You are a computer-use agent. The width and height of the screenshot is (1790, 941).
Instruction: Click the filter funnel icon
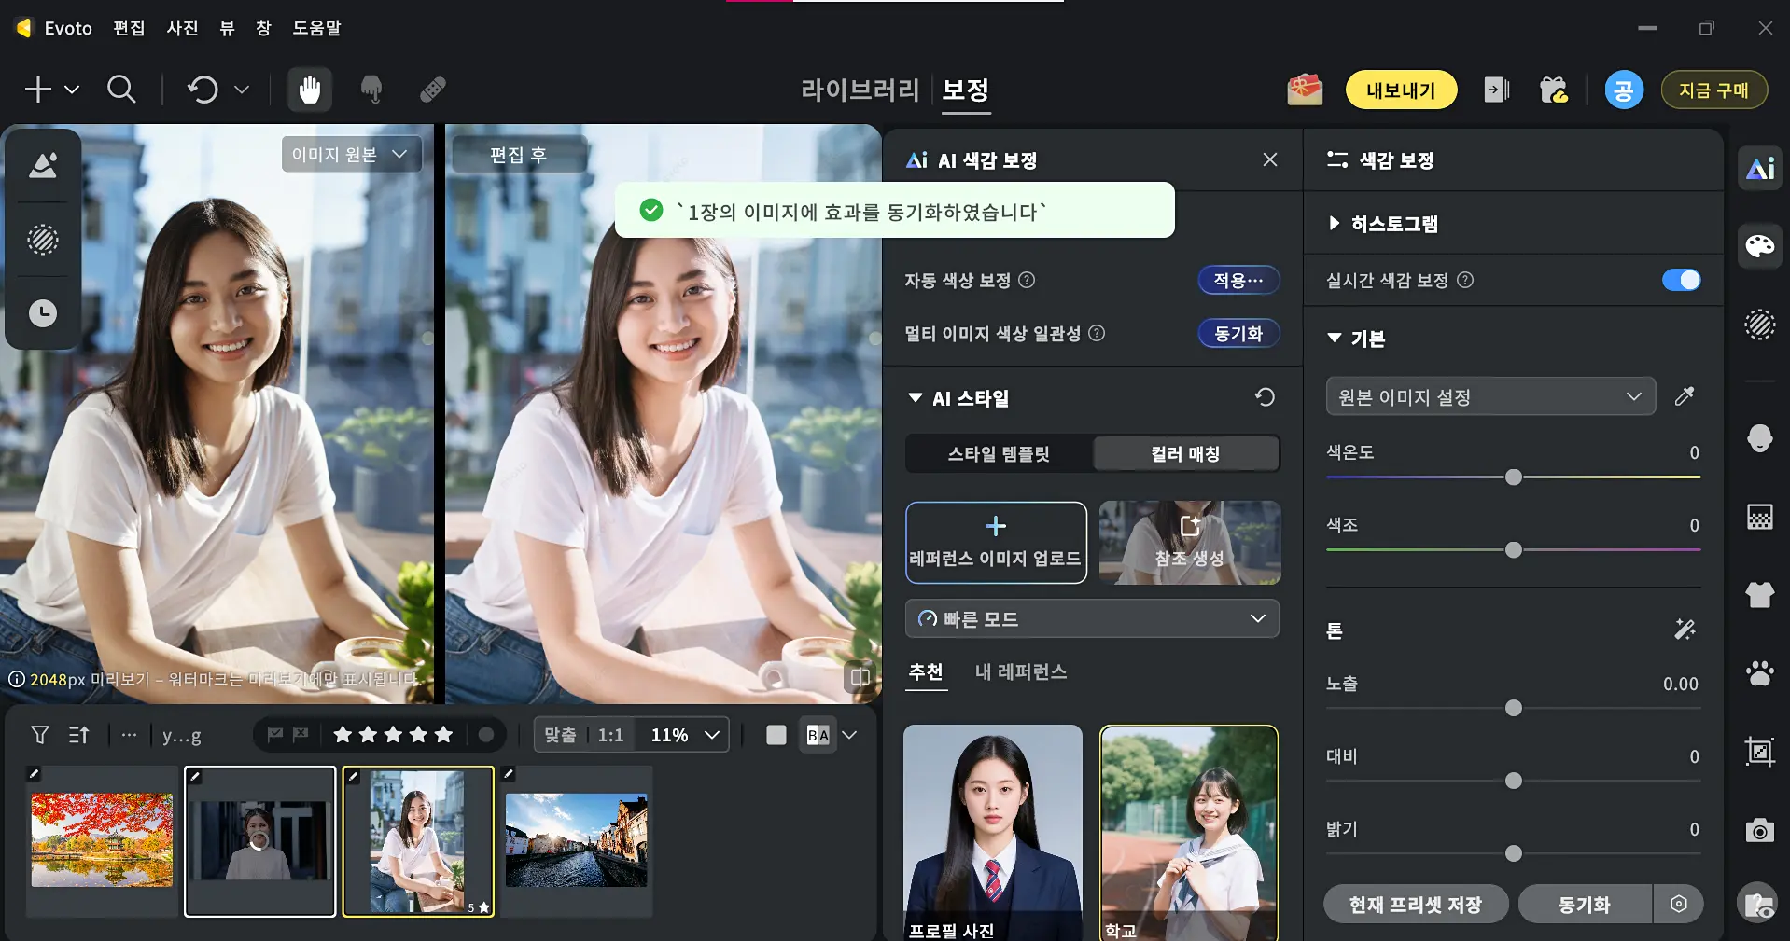39,735
